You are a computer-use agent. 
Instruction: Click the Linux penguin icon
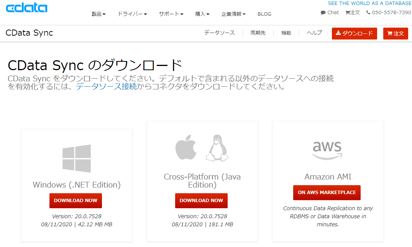217,148
